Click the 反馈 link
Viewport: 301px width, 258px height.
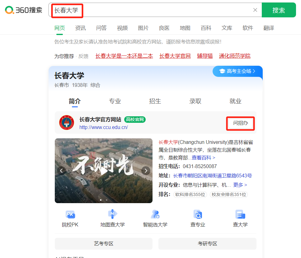[83, 56]
